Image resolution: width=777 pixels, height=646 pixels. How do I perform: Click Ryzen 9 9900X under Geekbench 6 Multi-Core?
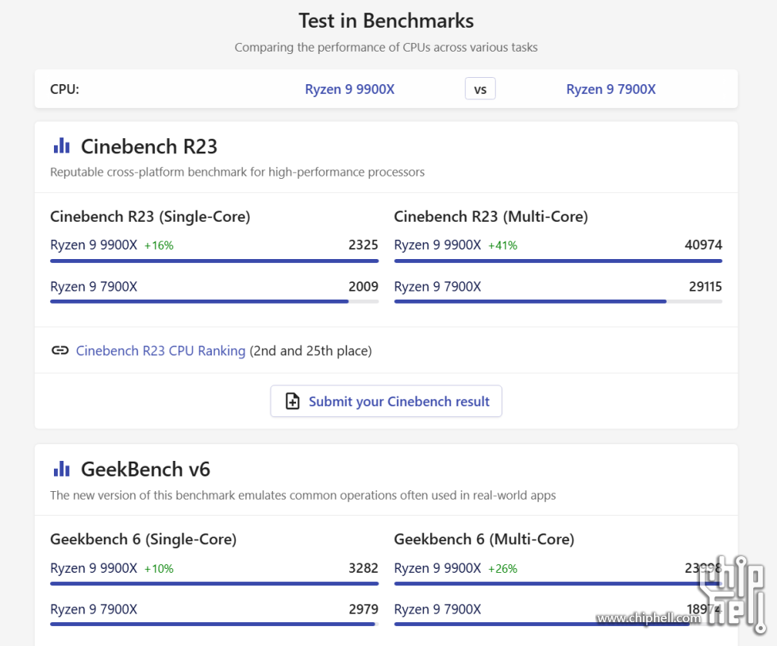tap(437, 568)
